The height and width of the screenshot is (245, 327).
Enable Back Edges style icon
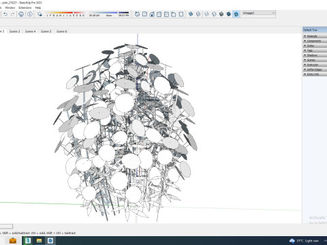point(198,14)
